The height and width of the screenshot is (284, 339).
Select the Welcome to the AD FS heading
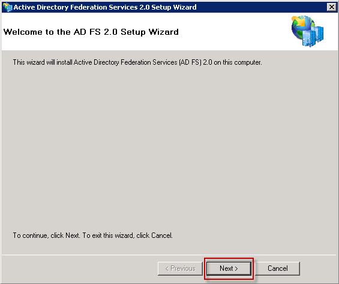point(91,32)
